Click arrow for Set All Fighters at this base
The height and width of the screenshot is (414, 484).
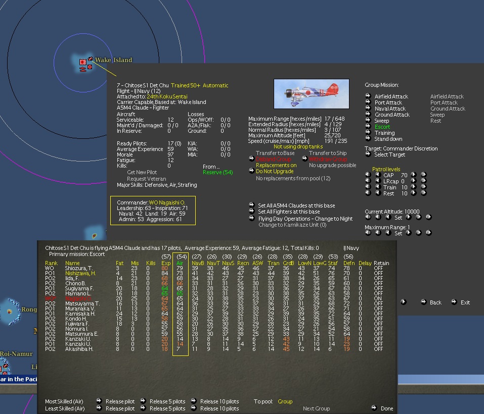coord(251,211)
